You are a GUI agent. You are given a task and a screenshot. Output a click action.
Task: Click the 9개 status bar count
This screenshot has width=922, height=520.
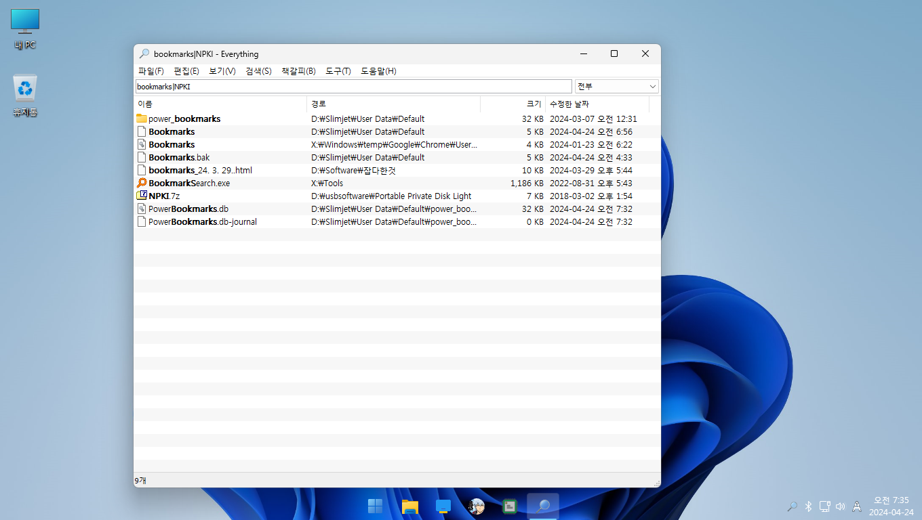140,480
